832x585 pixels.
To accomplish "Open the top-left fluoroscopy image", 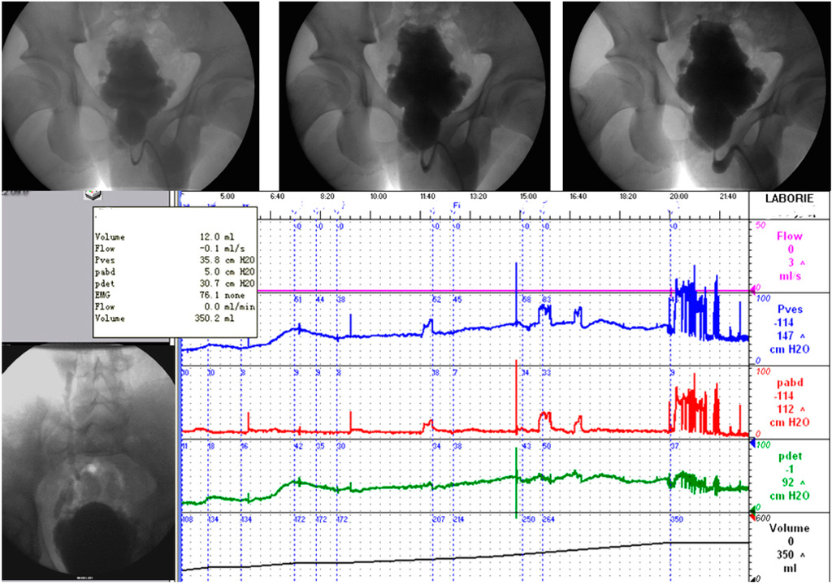I will [130, 94].
